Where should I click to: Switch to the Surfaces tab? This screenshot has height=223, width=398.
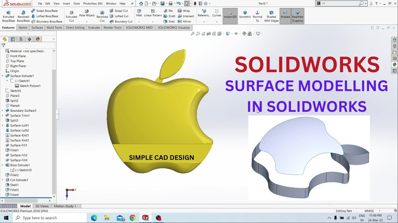click(x=37, y=28)
